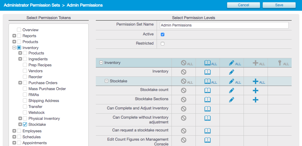
Task: Click the Save button
Action: 279,5
